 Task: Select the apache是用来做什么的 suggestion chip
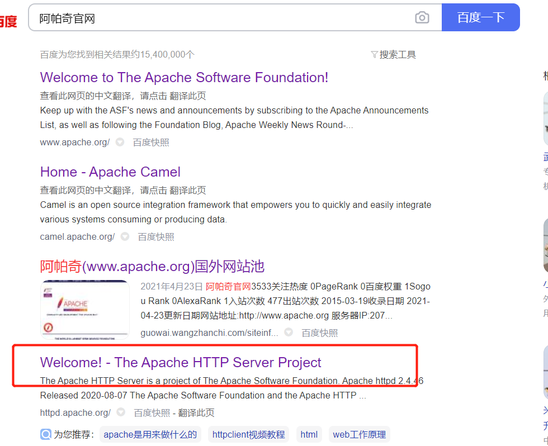150,434
